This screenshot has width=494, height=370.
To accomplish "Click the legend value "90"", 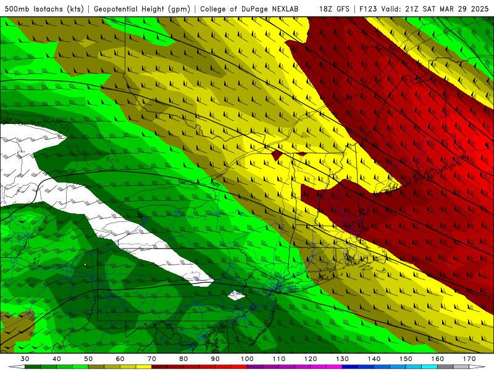I will pyautogui.click(x=216, y=359).
